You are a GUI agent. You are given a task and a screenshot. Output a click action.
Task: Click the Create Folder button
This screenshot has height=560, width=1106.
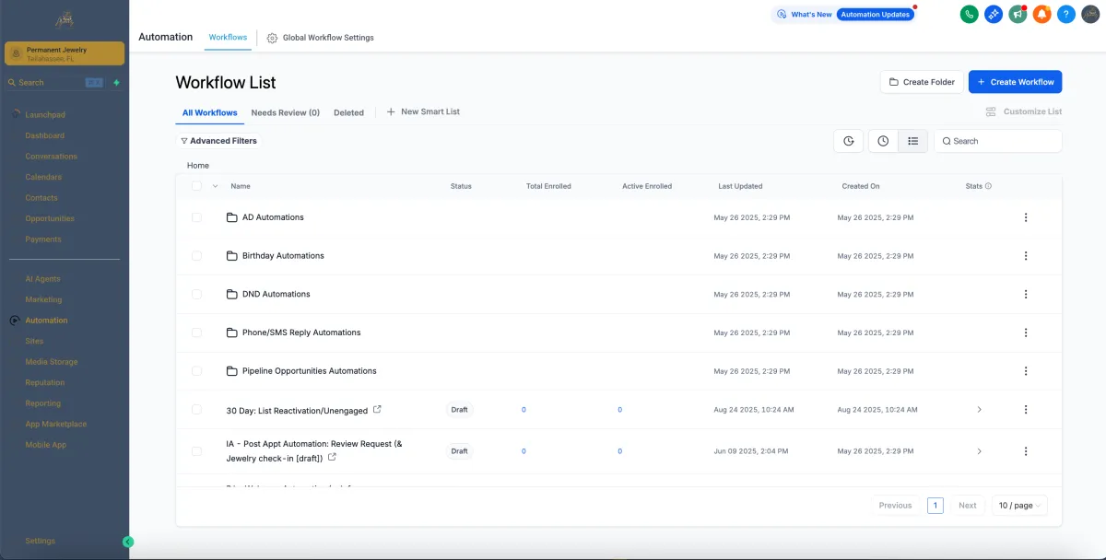click(x=922, y=82)
